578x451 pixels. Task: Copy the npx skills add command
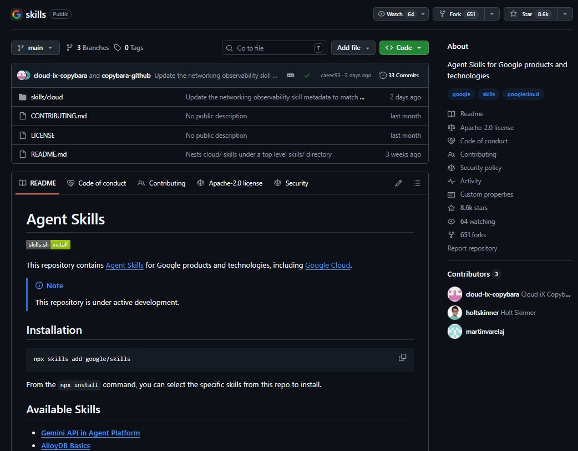click(402, 358)
